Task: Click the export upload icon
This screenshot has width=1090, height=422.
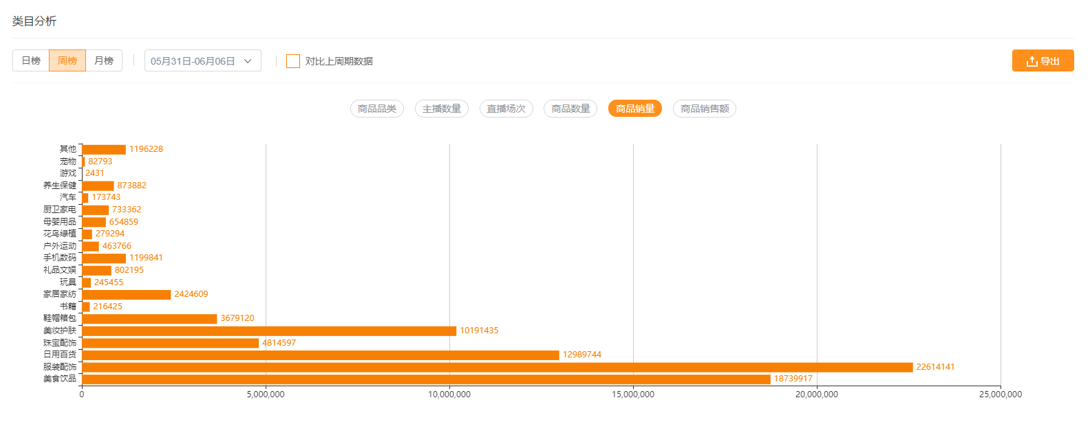Action: coord(1032,61)
